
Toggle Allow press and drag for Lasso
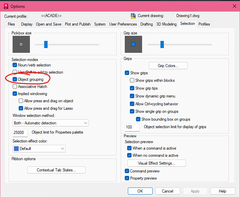(x=21, y=108)
